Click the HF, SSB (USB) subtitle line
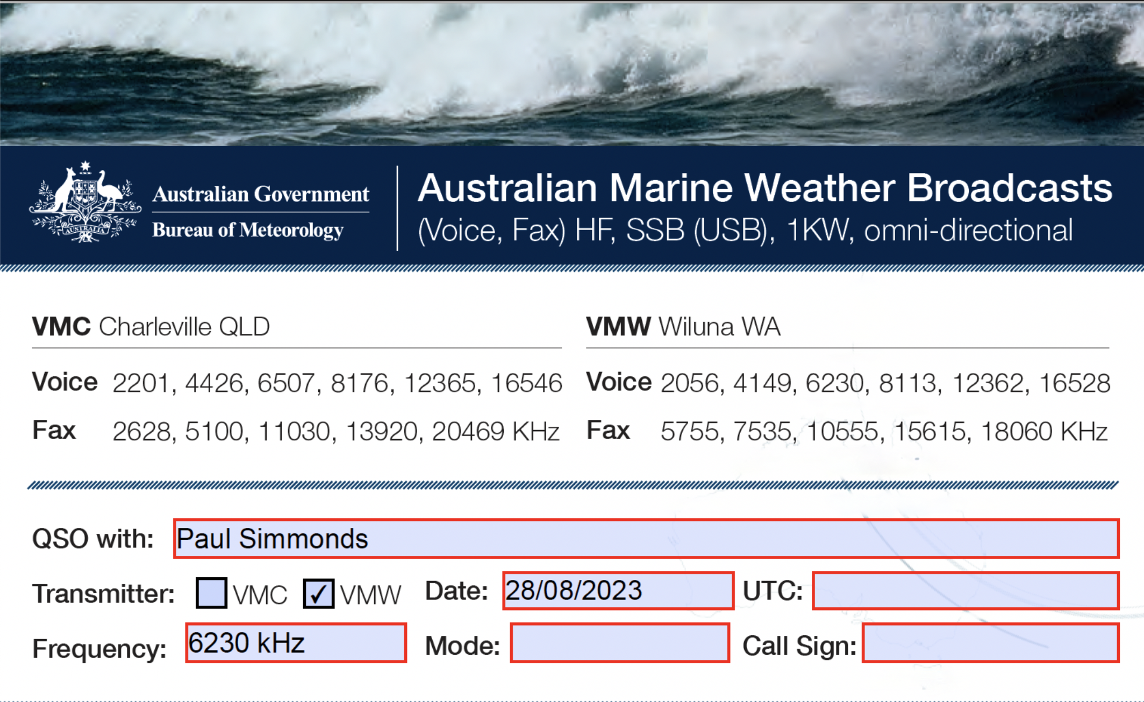The image size is (1144, 702). click(745, 231)
